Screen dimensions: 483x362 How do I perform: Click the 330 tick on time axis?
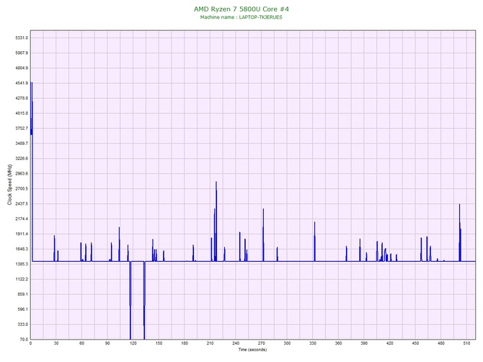point(313,343)
